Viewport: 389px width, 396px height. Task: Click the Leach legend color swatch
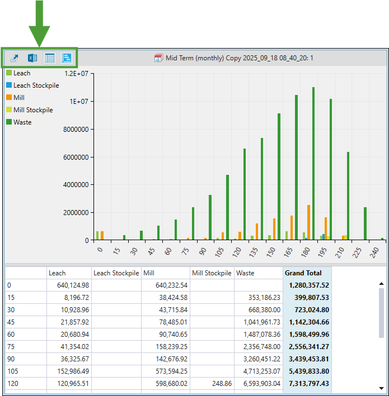[9, 73]
